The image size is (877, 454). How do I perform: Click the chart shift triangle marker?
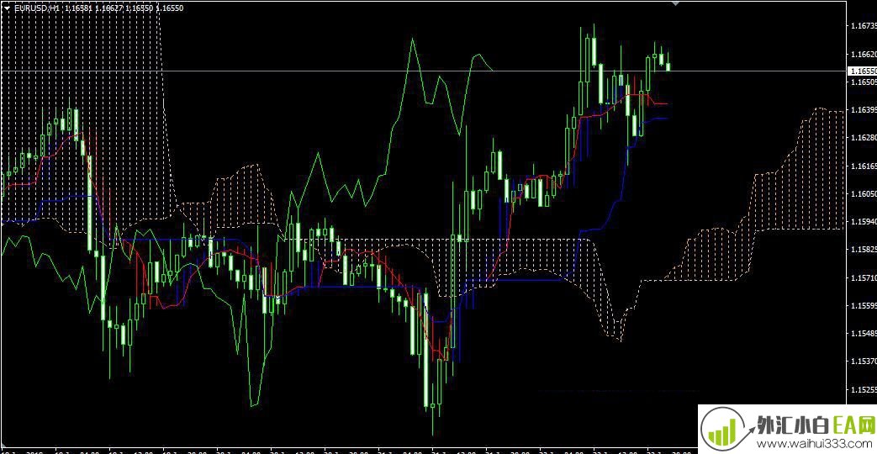coord(676,3)
